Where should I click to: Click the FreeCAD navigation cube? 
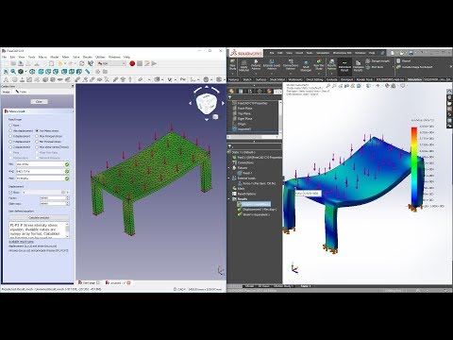click(x=206, y=104)
